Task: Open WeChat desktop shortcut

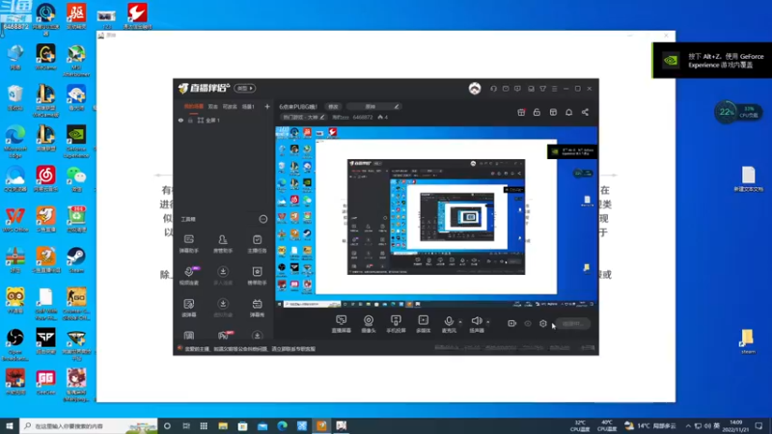Action: pyautogui.click(x=76, y=178)
